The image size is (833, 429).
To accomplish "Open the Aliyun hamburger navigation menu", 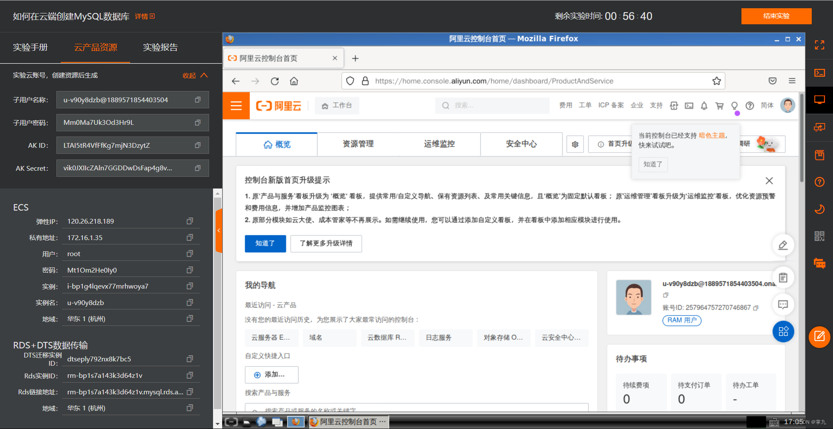I will pos(236,106).
